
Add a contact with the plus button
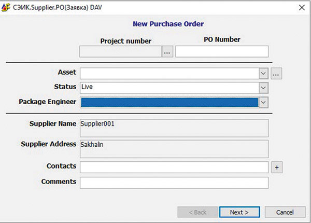tap(277, 167)
